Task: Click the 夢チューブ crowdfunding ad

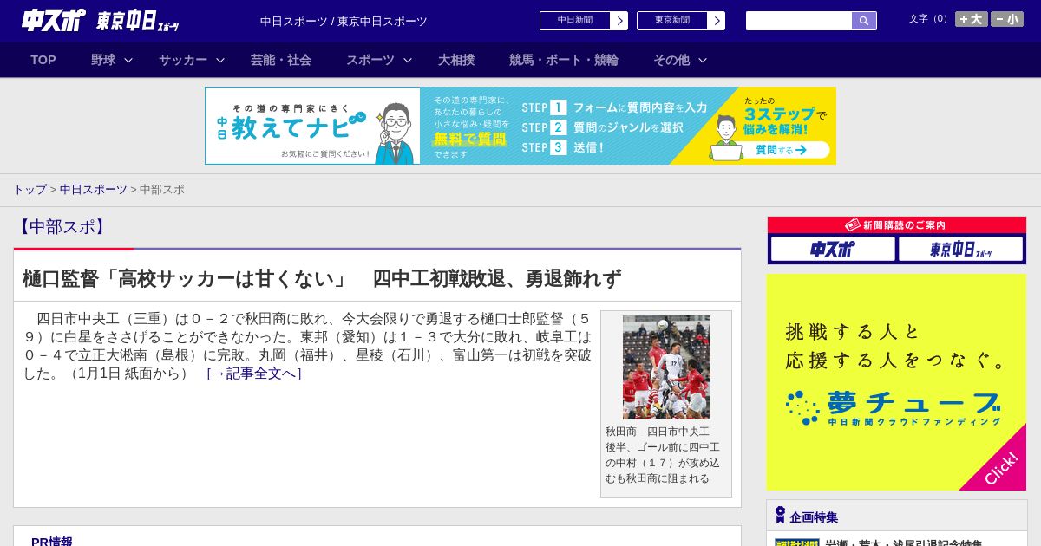Action: [896, 382]
